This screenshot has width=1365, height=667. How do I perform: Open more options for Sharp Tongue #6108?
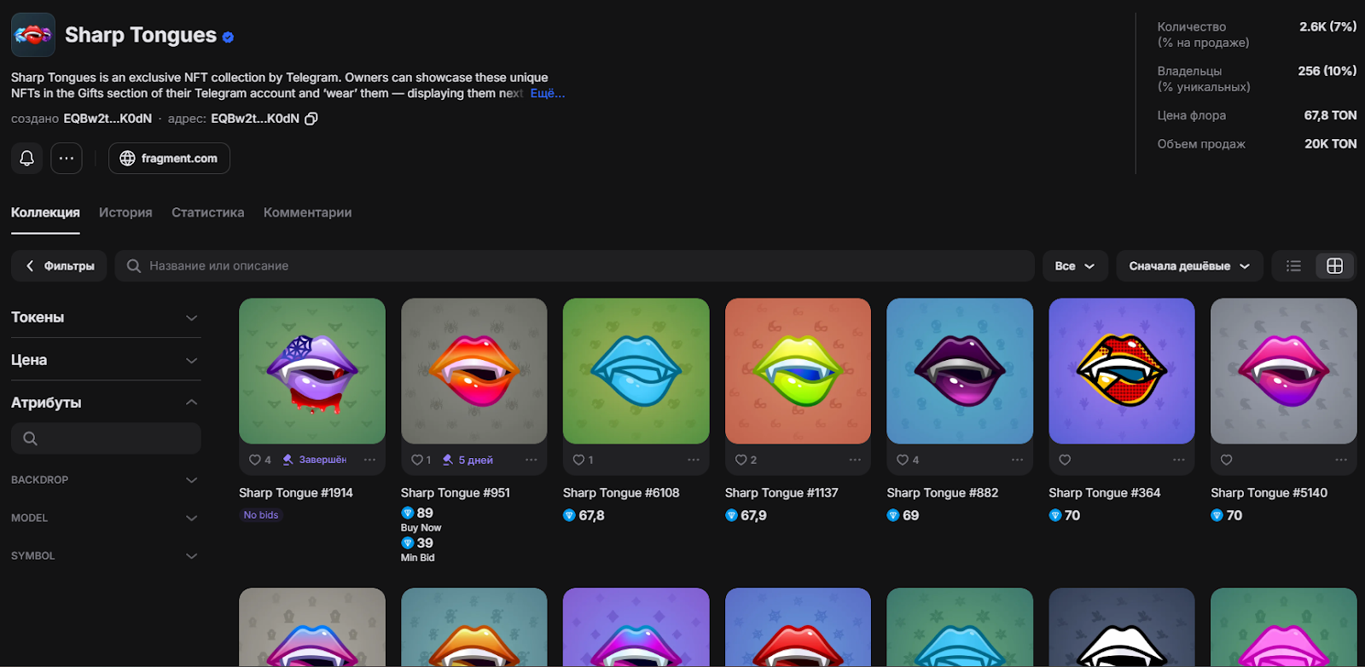click(x=693, y=460)
